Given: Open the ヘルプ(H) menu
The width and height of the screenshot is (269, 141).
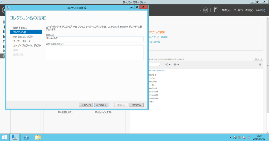Looking at the screenshot, I should [260, 10].
